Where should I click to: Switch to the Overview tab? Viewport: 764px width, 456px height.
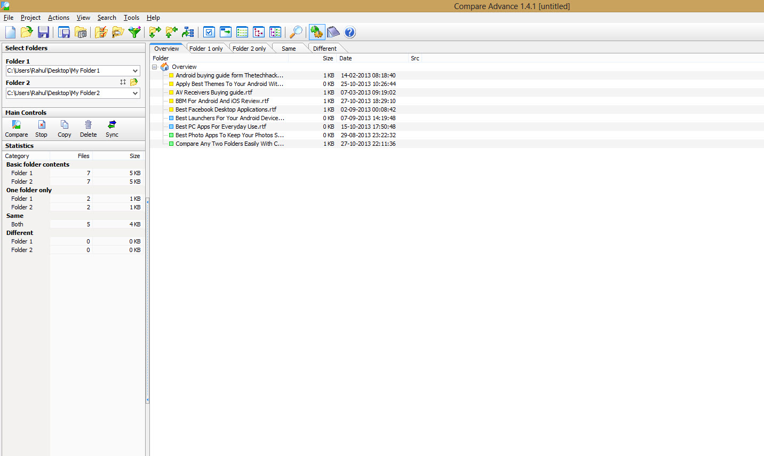[166, 49]
